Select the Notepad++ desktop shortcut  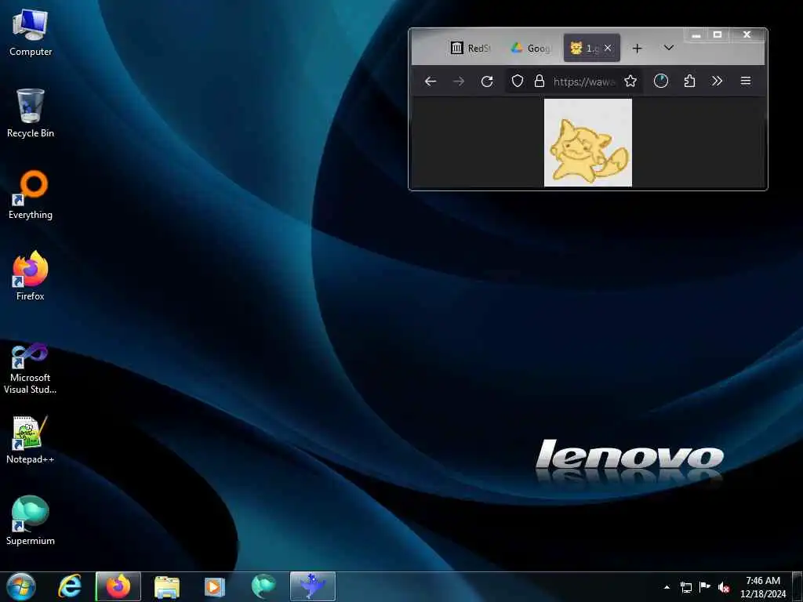point(31,440)
